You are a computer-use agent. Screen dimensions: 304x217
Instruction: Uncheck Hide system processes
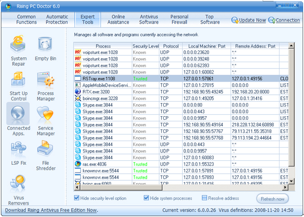(x=146, y=198)
